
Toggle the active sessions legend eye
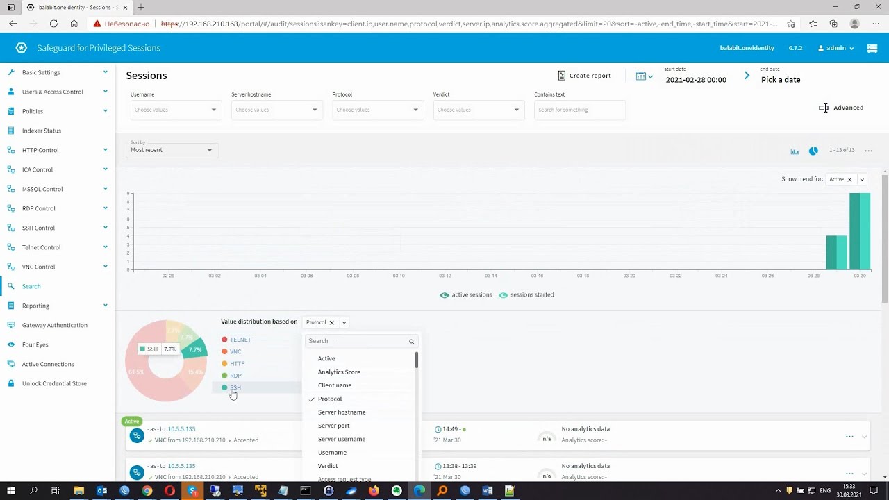click(x=444, y=295)
